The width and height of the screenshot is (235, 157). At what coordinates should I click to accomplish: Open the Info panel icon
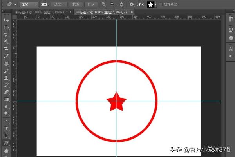click(231, 38)
